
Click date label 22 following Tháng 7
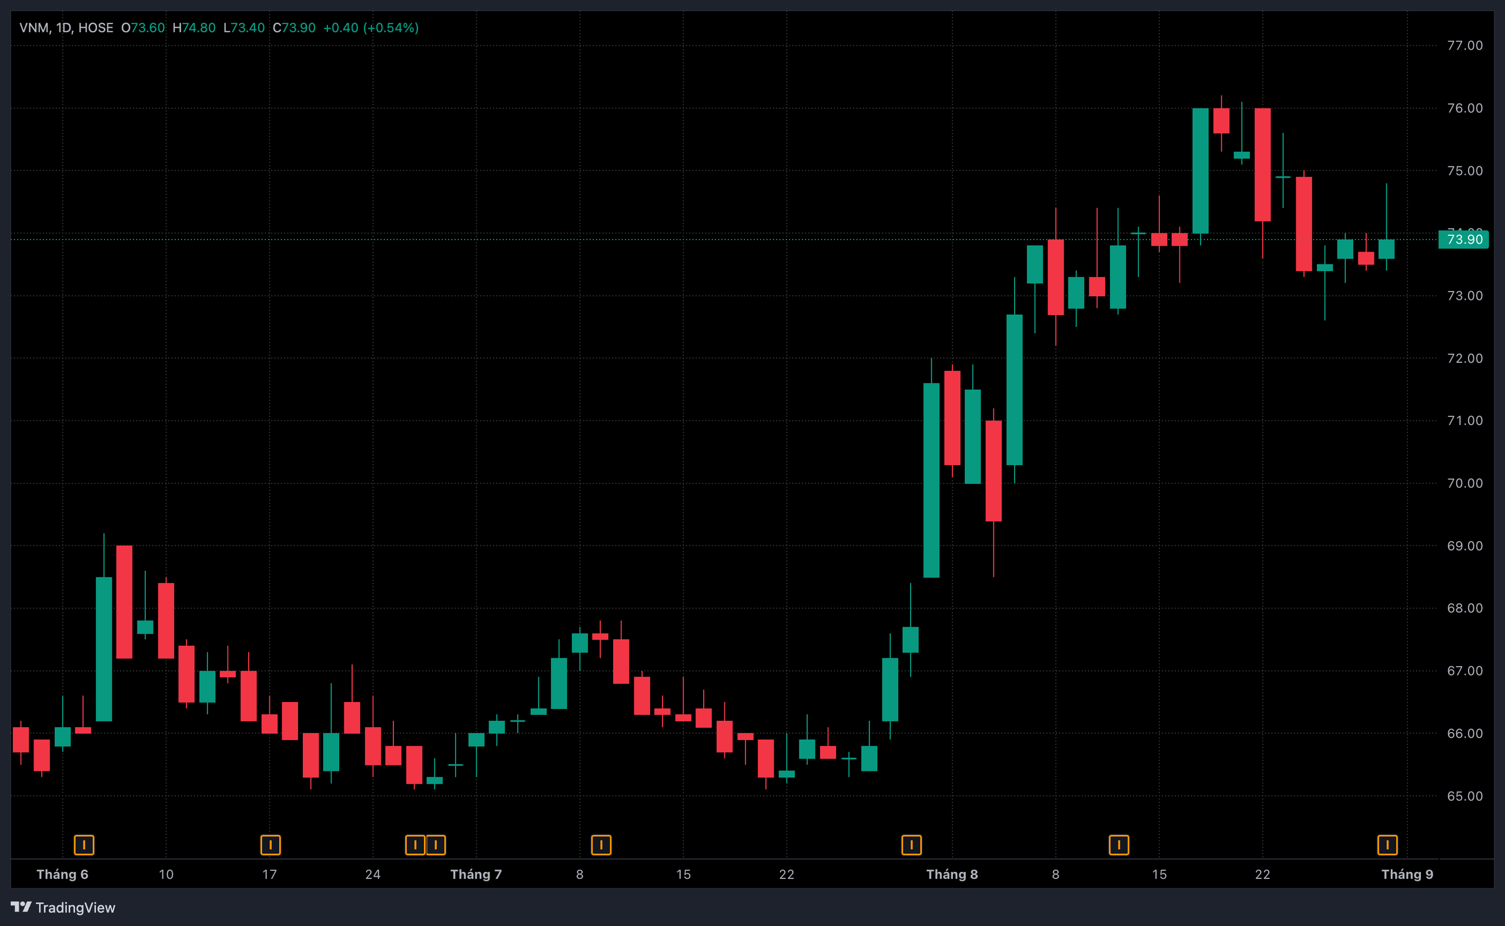(x=787, y=874)
